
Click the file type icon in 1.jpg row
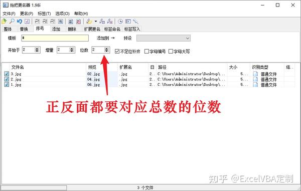[x=255, y=85]
